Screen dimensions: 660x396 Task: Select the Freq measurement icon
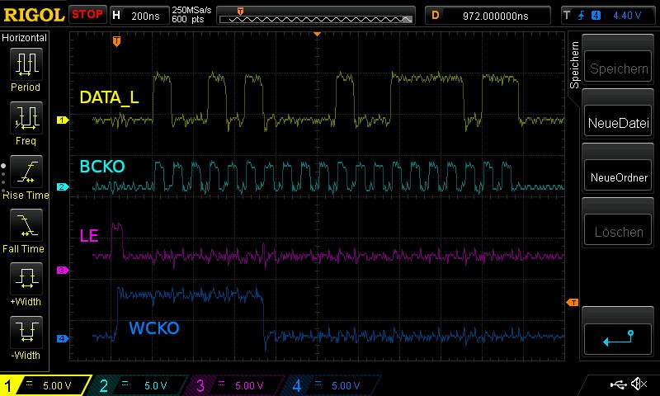(26, 117)
